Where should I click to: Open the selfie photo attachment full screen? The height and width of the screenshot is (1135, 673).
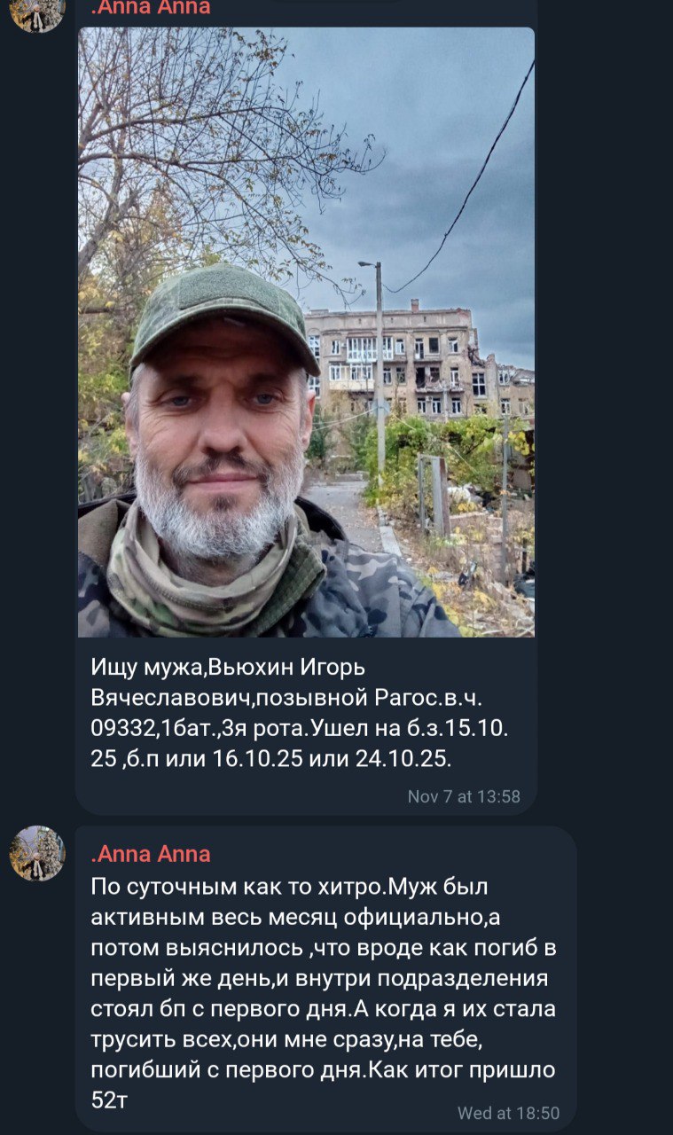306,332
